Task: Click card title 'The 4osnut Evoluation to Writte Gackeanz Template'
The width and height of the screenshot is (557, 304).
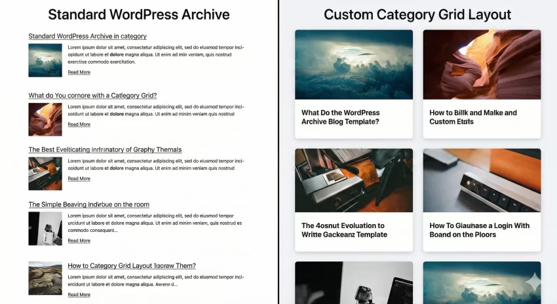Action: [344, 230]
